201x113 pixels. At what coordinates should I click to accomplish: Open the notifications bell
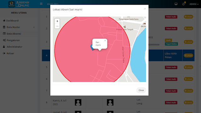pyautogui.click(x=183, y=4)
